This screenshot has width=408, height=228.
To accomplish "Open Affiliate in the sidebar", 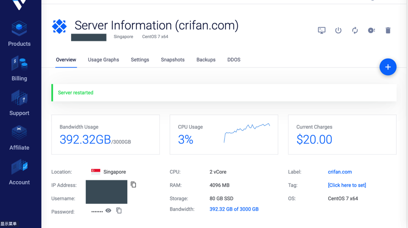I will [19, 138].
